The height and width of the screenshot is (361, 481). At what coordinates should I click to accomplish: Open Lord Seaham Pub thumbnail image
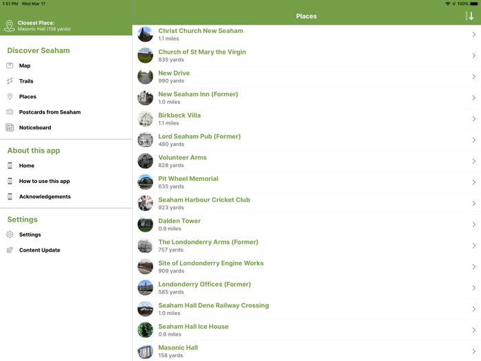[x=145, y=140]
